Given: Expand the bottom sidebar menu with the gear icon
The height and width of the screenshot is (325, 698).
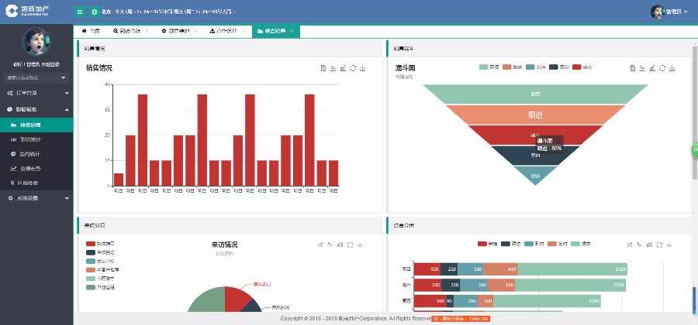Looking at the screenshot, I should 36,198.
